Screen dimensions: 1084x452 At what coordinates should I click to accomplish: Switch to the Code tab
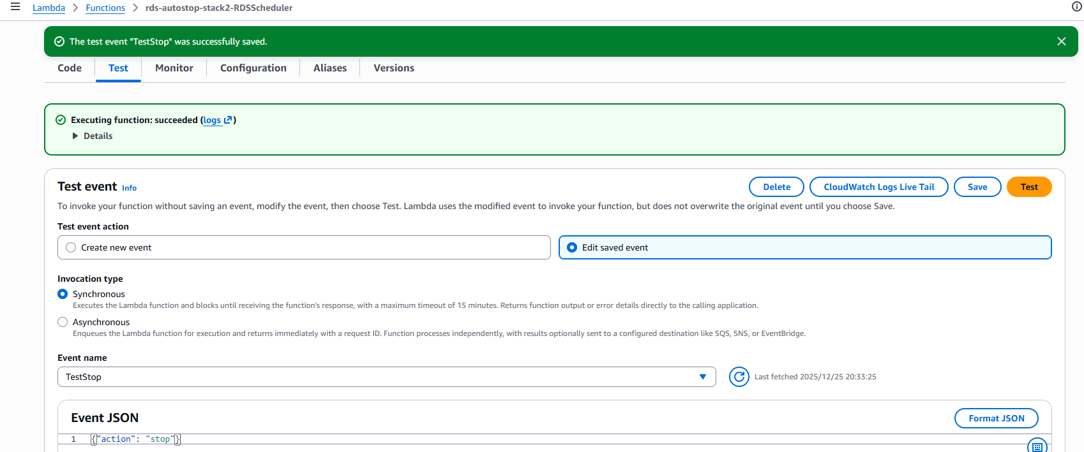pos(70,68)
